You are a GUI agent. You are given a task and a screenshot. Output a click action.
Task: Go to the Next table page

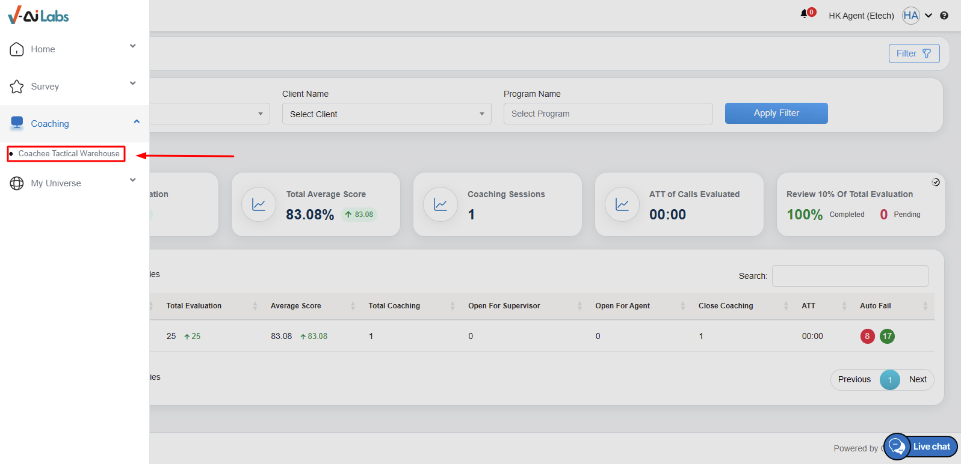pos(917,379)
